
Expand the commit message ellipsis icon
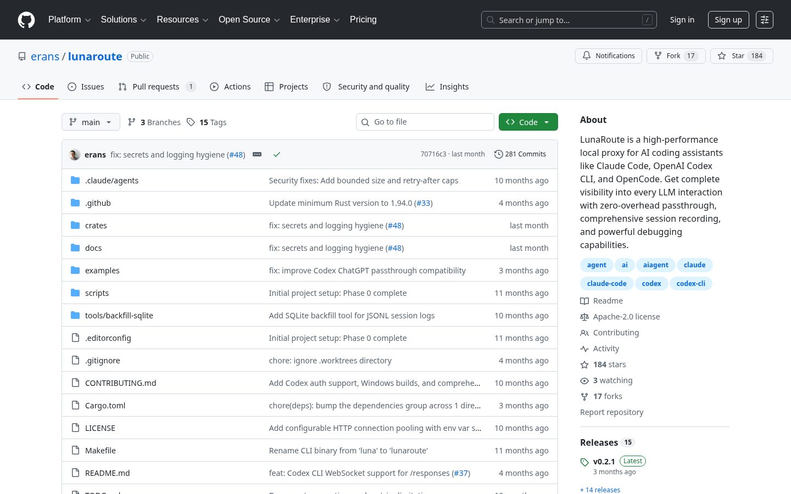coord(257,154)
